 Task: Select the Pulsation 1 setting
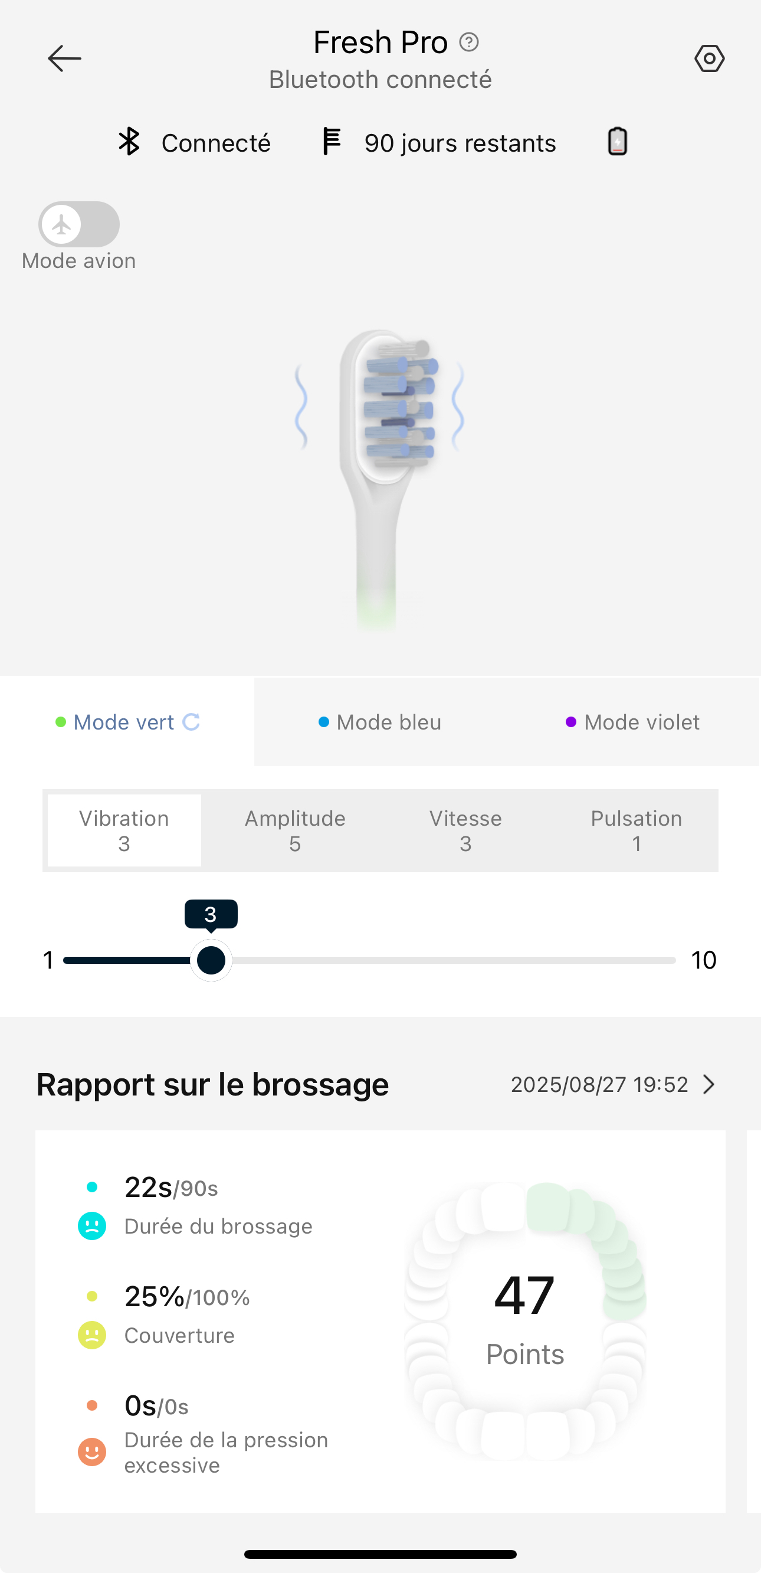click(x=636, y=830)
